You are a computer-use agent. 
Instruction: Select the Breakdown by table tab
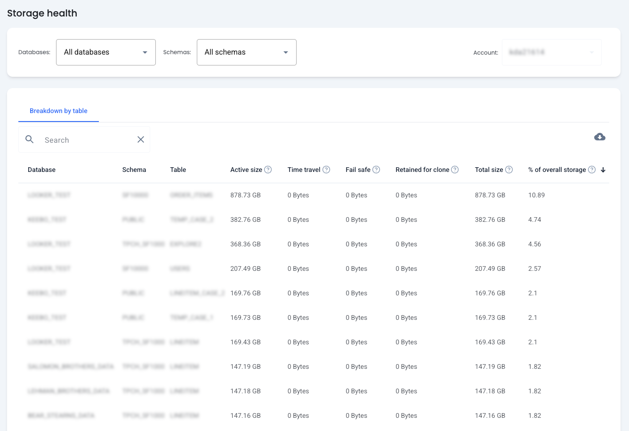[58, 111]
